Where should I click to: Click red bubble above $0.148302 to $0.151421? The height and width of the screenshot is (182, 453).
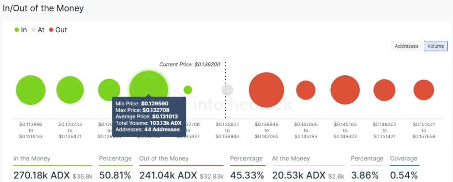pyautogui.click(x=384, y=90)
